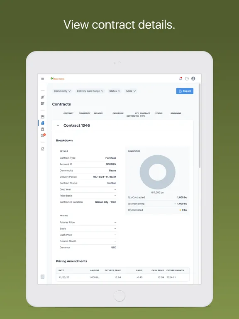Open the Status filter dropdown
The height and width of the screenshot is (319, 239).
click(x=115, y=91)
